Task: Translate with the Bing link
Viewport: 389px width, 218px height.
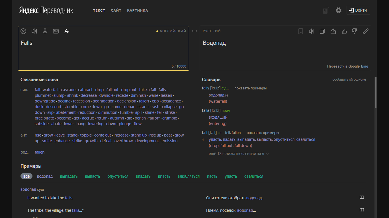Action: [365, 66]
